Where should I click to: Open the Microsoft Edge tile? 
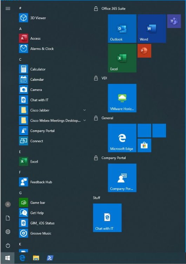tap(122, 138)
